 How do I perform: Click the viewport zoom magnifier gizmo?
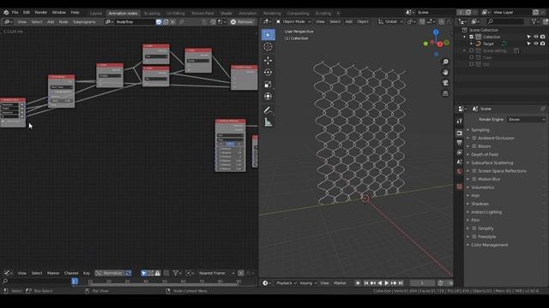[445, 62]
